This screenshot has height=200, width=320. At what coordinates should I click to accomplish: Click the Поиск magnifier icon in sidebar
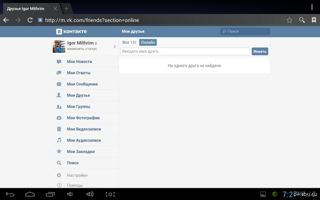(59, 163)
